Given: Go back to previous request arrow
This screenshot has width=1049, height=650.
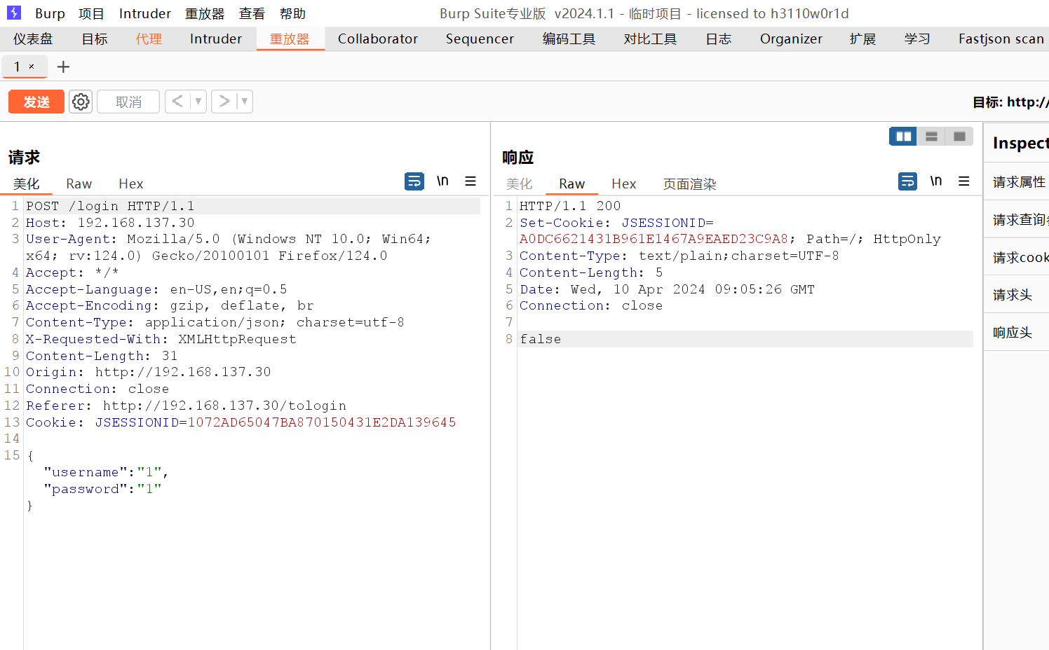Looking at the screenshot, I should tap(177, 102).
